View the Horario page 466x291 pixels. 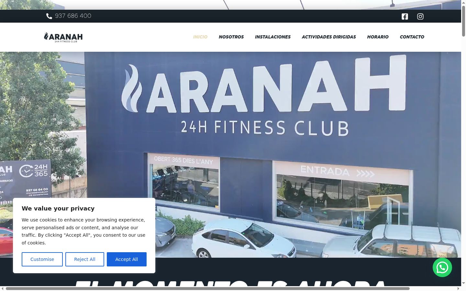click(378, 37)
